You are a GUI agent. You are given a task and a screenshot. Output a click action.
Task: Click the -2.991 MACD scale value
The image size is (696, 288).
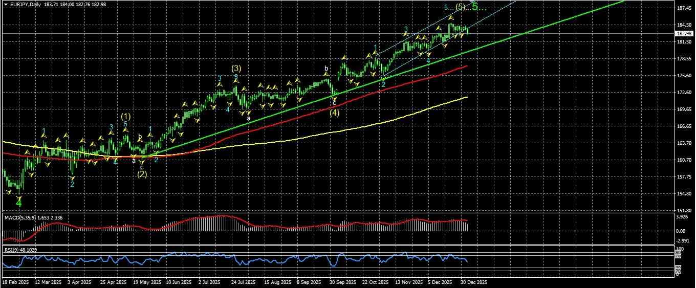click(x=683, y=241)
